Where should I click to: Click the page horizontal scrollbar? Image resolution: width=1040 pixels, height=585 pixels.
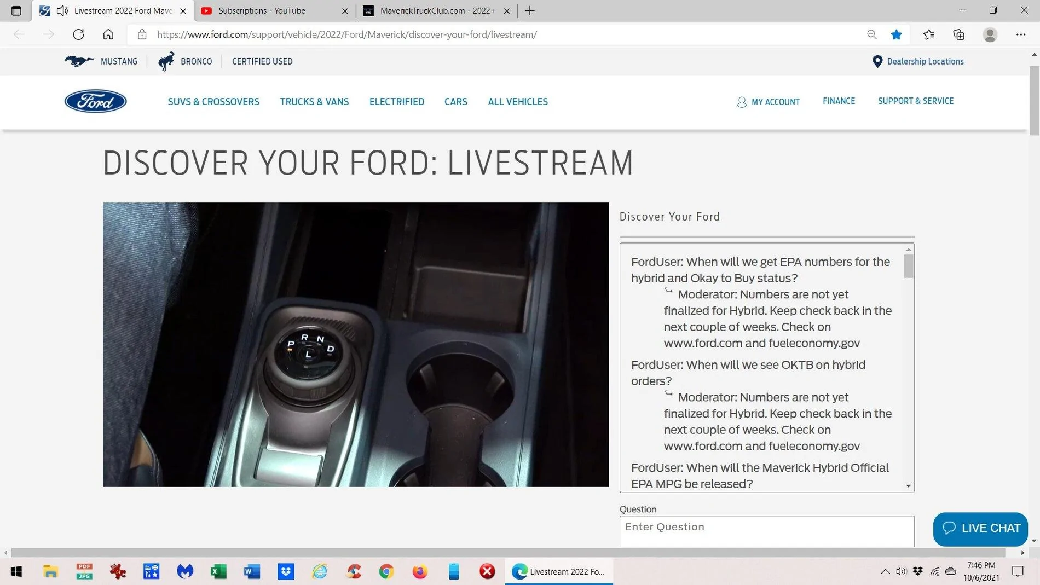[x=508, y=553]
